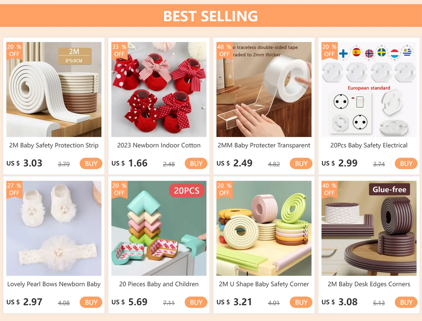Buy the 2M U Shape Baby Safety Corner
Image resolution: width=422 pixels, height=321 pixels.
coord(301,302)
